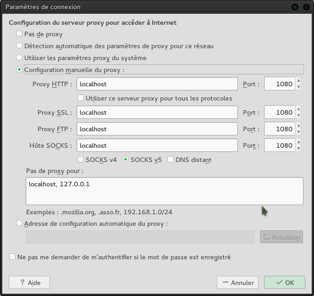The image size is (314, 296).
Task: Decrease the Proxy SSL port value
Action: (299, 116)
